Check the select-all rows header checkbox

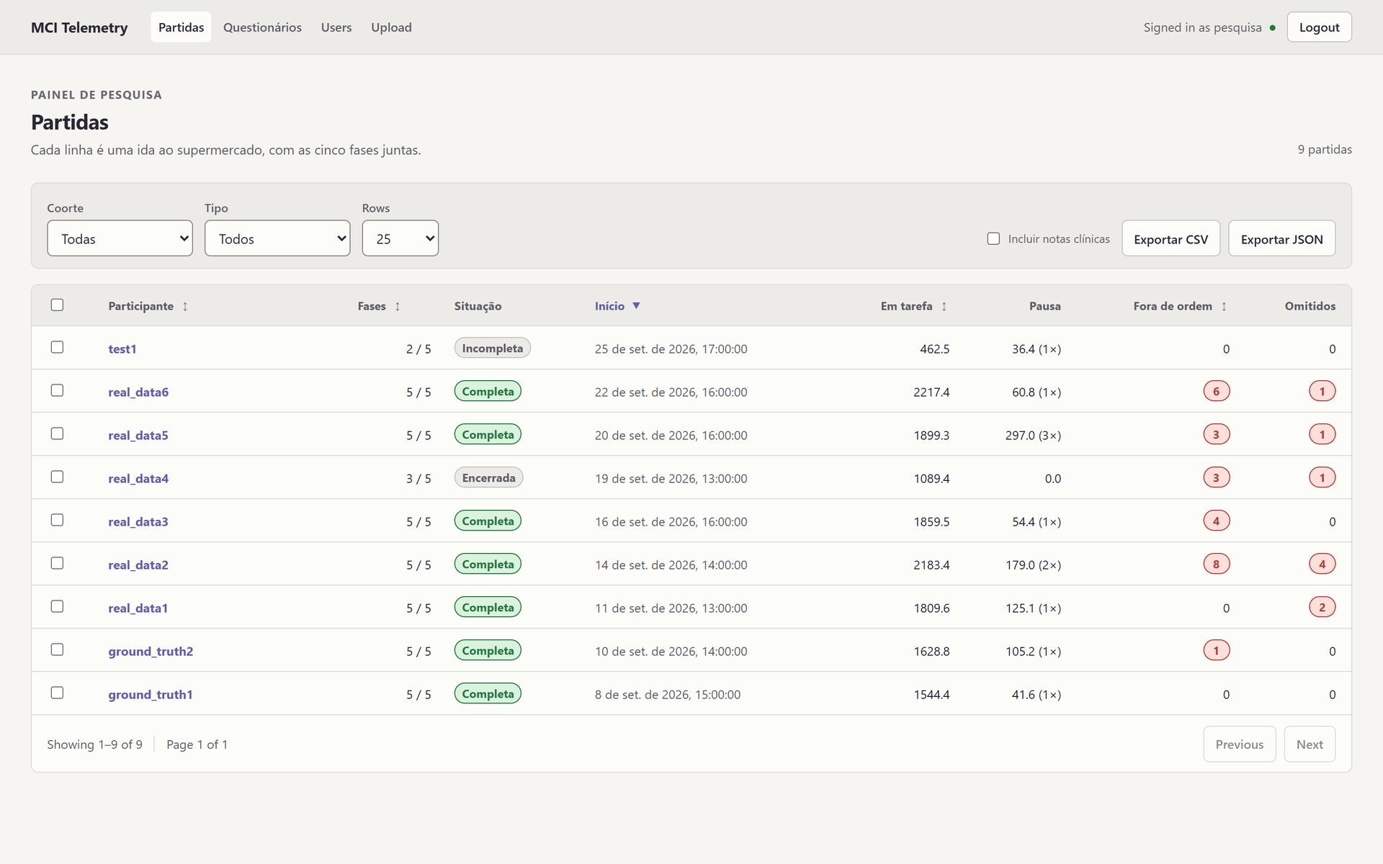(57, 305)
